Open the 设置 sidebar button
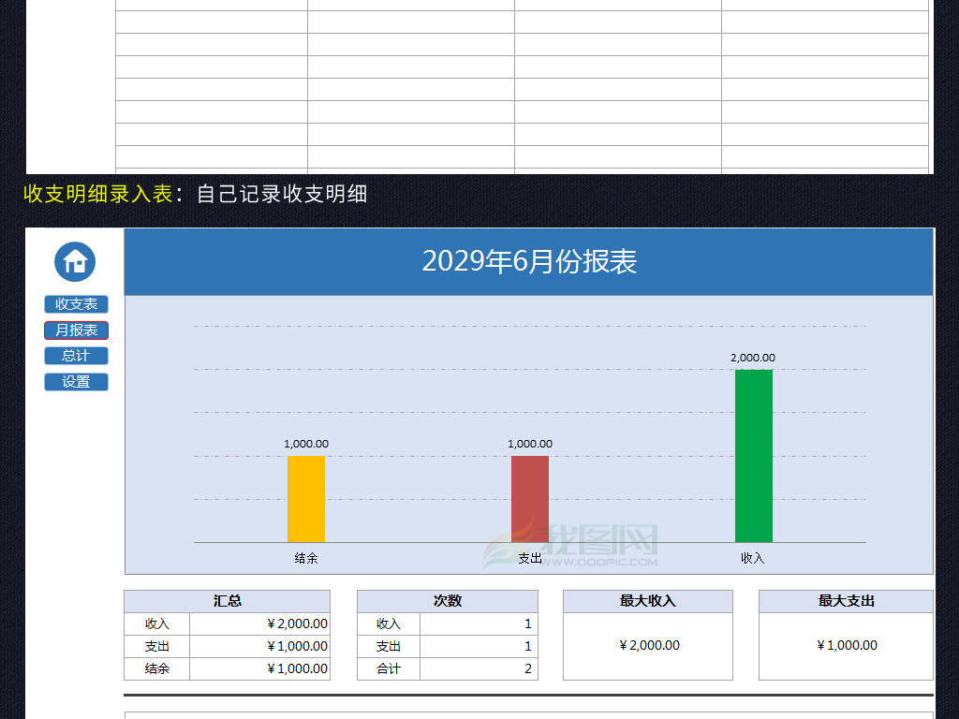This screenshot has height=719, width=959. [75, 382]
